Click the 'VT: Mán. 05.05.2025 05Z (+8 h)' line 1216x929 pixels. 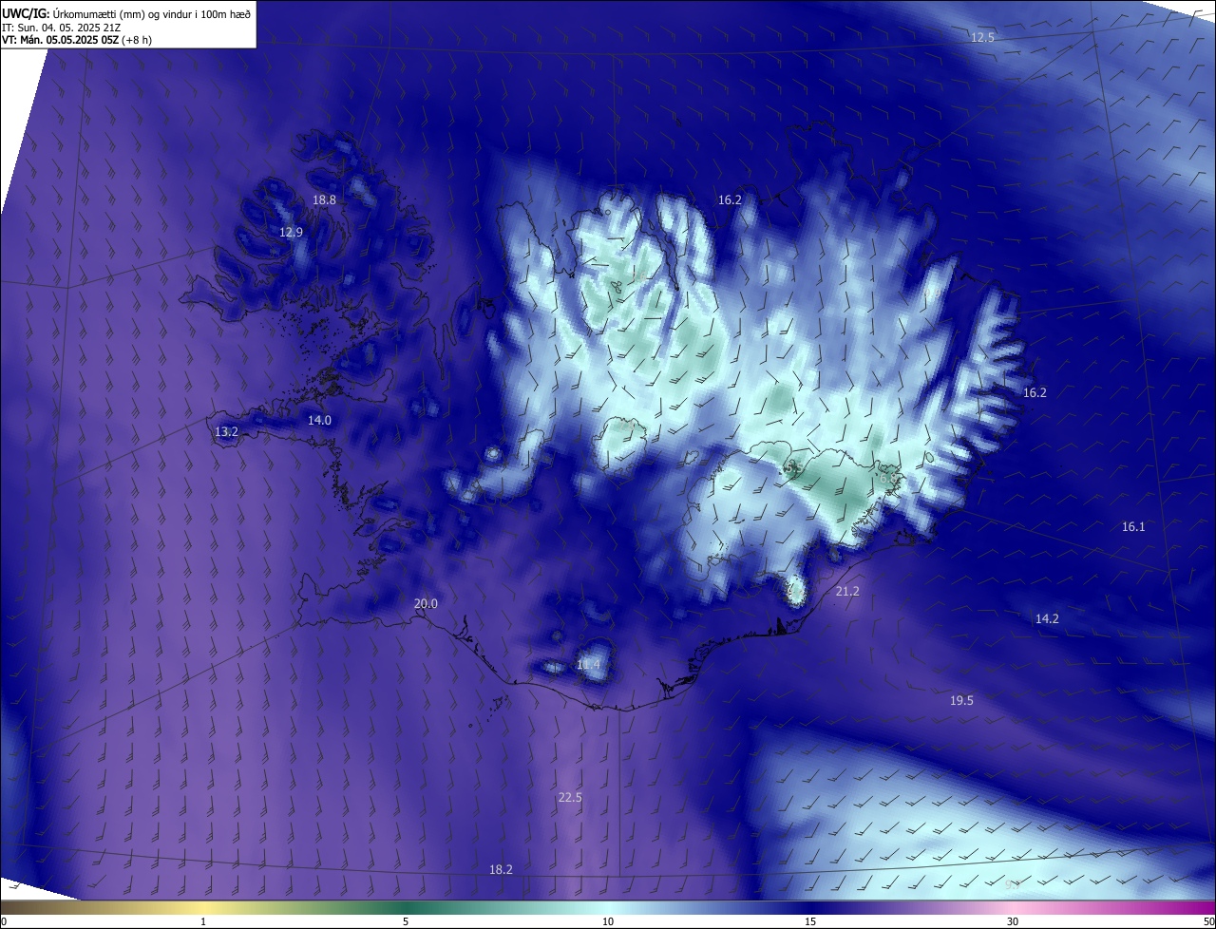coord(77,40)
